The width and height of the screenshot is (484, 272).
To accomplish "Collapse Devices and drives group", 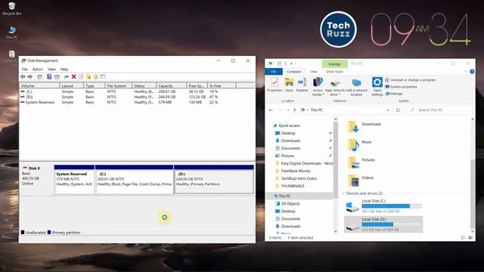I will tap(343, 193).
